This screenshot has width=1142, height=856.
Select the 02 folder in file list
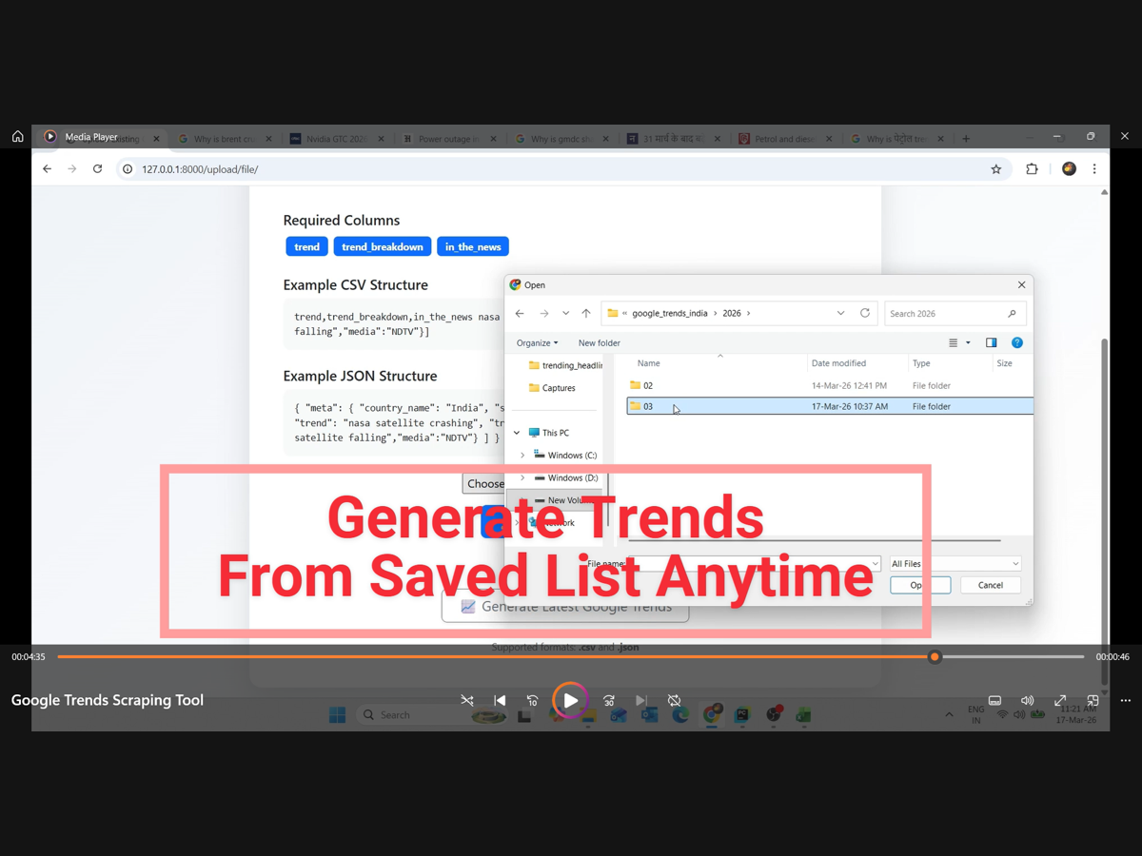click(x=648, y=386)
